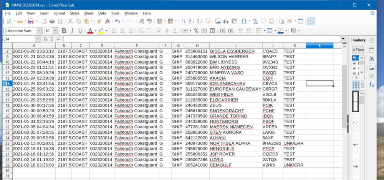
Task: Expand the Name Box dropdown
Action: pos(38,39)
